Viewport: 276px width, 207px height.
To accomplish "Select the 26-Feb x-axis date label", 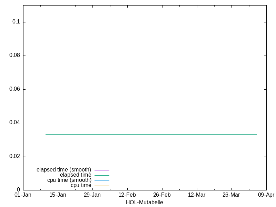I will pos(162,195).
